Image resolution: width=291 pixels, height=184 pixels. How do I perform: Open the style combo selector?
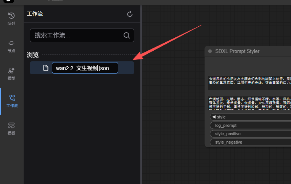pos(250,117)
